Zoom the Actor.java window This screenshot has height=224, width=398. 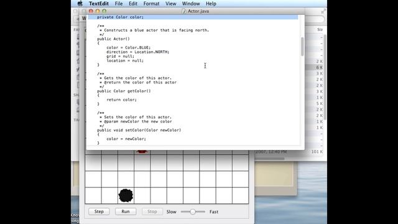104,11
